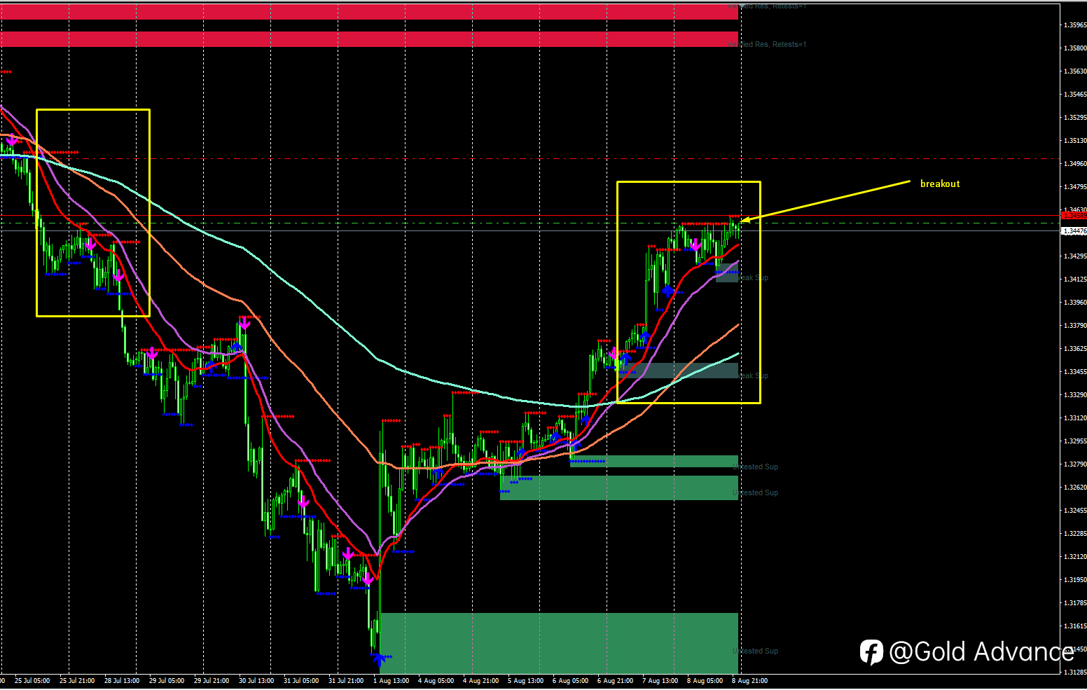Select the 1.31285 price scale value
The height and width of the screenshot is (690, 1087).
[1075, 672]
